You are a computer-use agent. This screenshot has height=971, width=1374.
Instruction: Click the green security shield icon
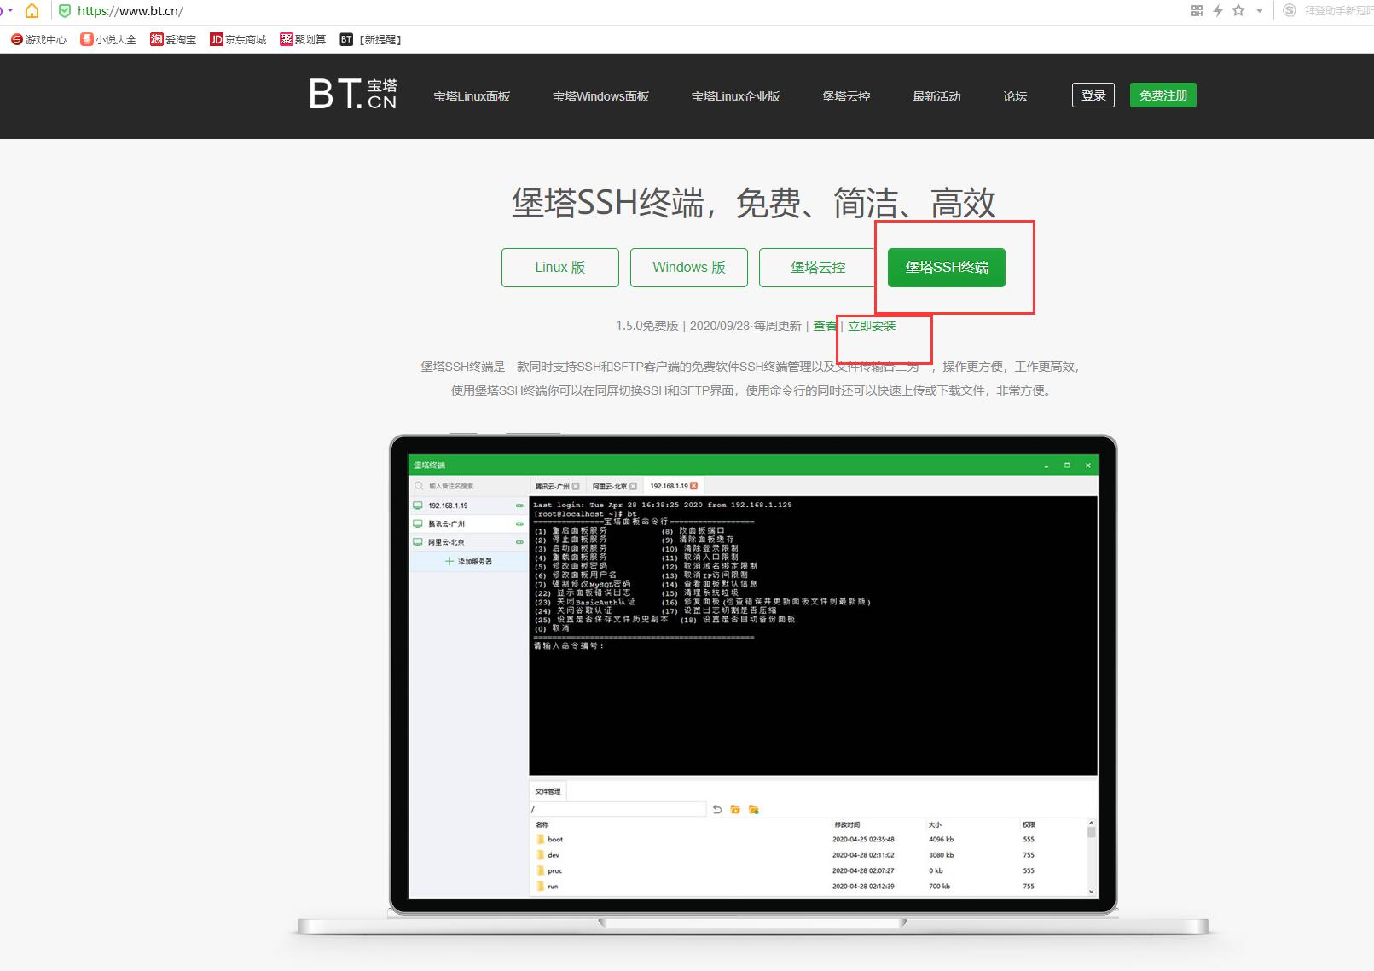65,11
